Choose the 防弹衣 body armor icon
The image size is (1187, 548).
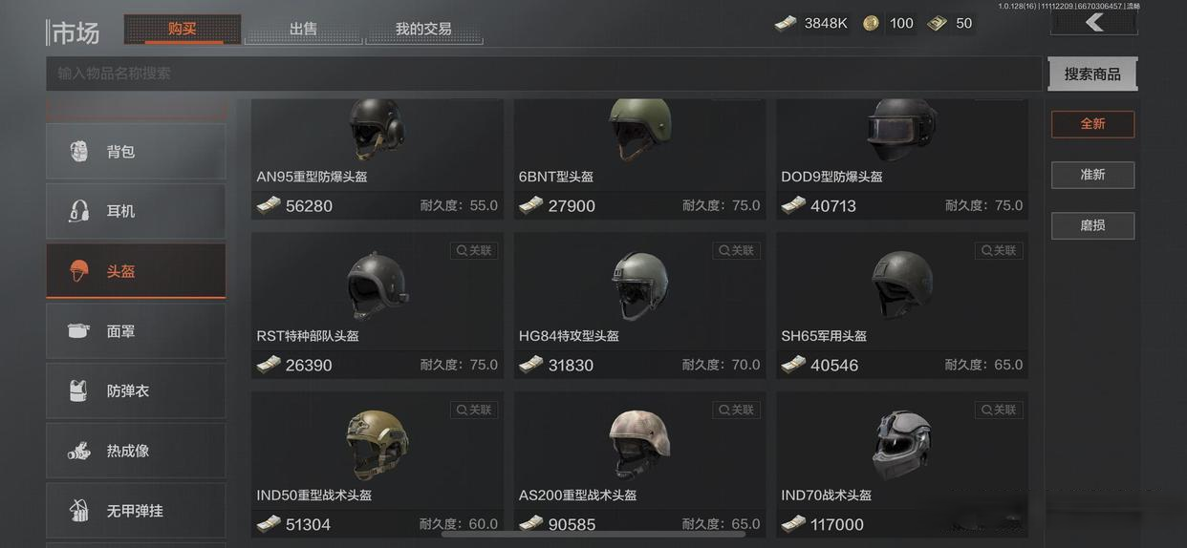pos(79,390)
